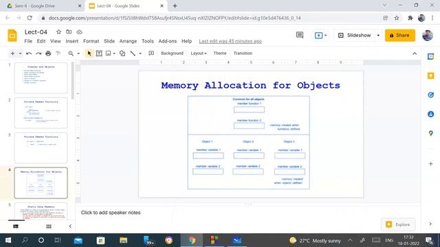The image size is (440, 247).
Task: Open the Maps side panel icon
Action: pyautogui.click(x=431, y=134)
